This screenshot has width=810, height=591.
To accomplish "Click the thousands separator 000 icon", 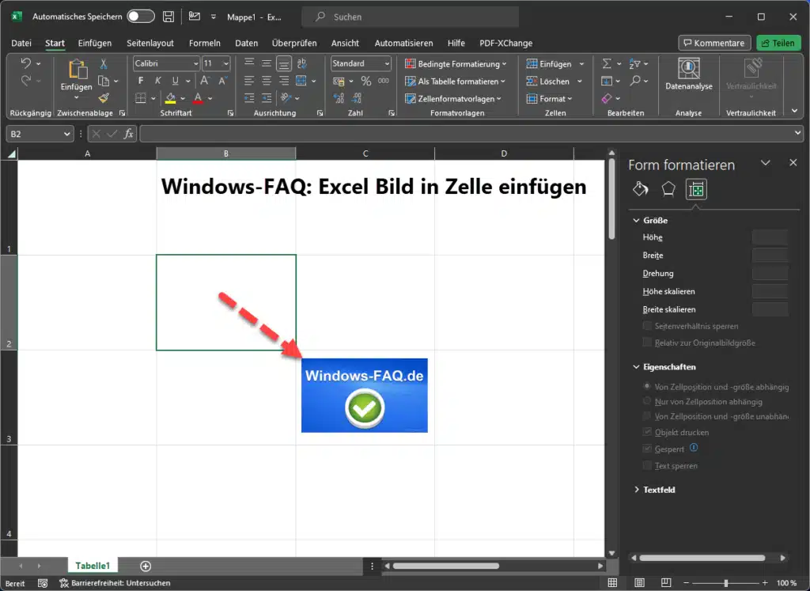I will click(384, 81).
